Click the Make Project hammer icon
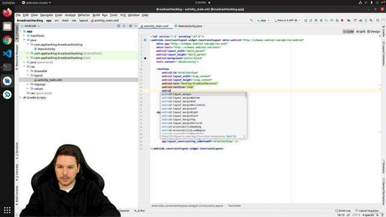 tap(252, 20)
